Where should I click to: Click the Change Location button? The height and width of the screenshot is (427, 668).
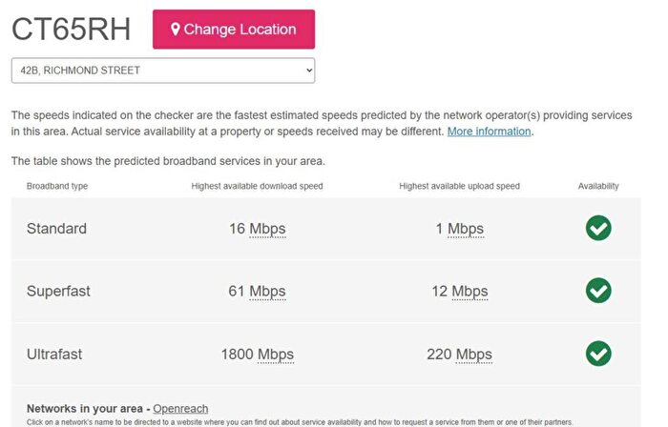click(234, 30)
